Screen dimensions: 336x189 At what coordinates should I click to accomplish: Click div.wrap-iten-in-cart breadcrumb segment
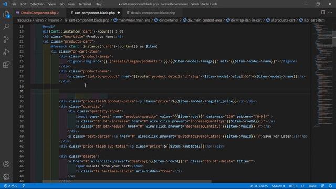click(x=244, y=20)
